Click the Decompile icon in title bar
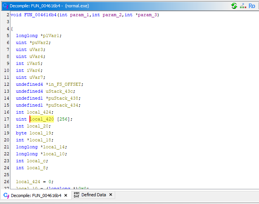 [5, 6]
